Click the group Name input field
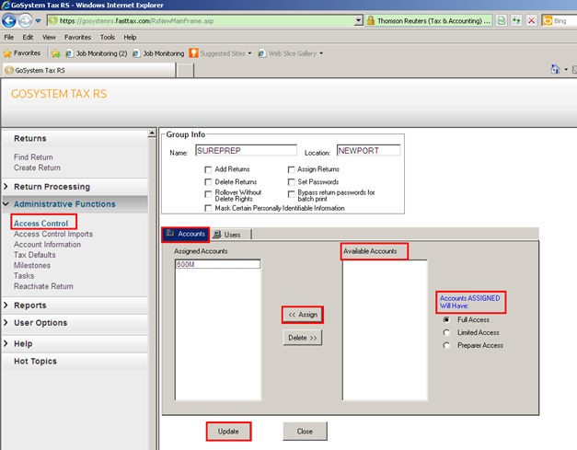This screenshot has width=577, height=450. coord(245,150)
